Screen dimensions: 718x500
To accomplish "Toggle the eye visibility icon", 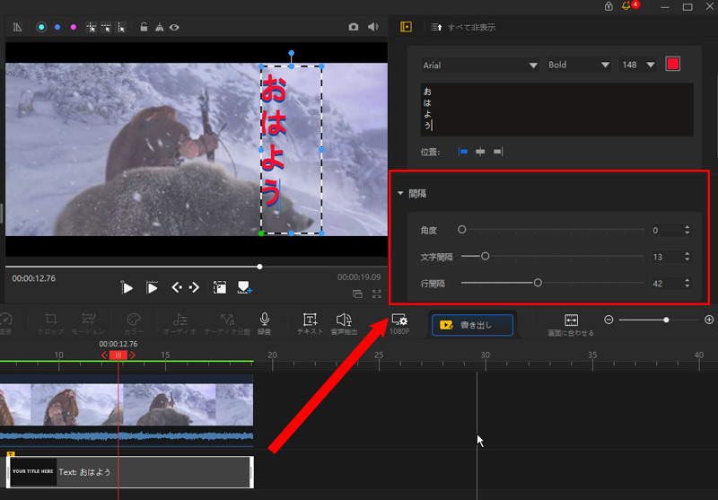I will click(x=174, y=28).
